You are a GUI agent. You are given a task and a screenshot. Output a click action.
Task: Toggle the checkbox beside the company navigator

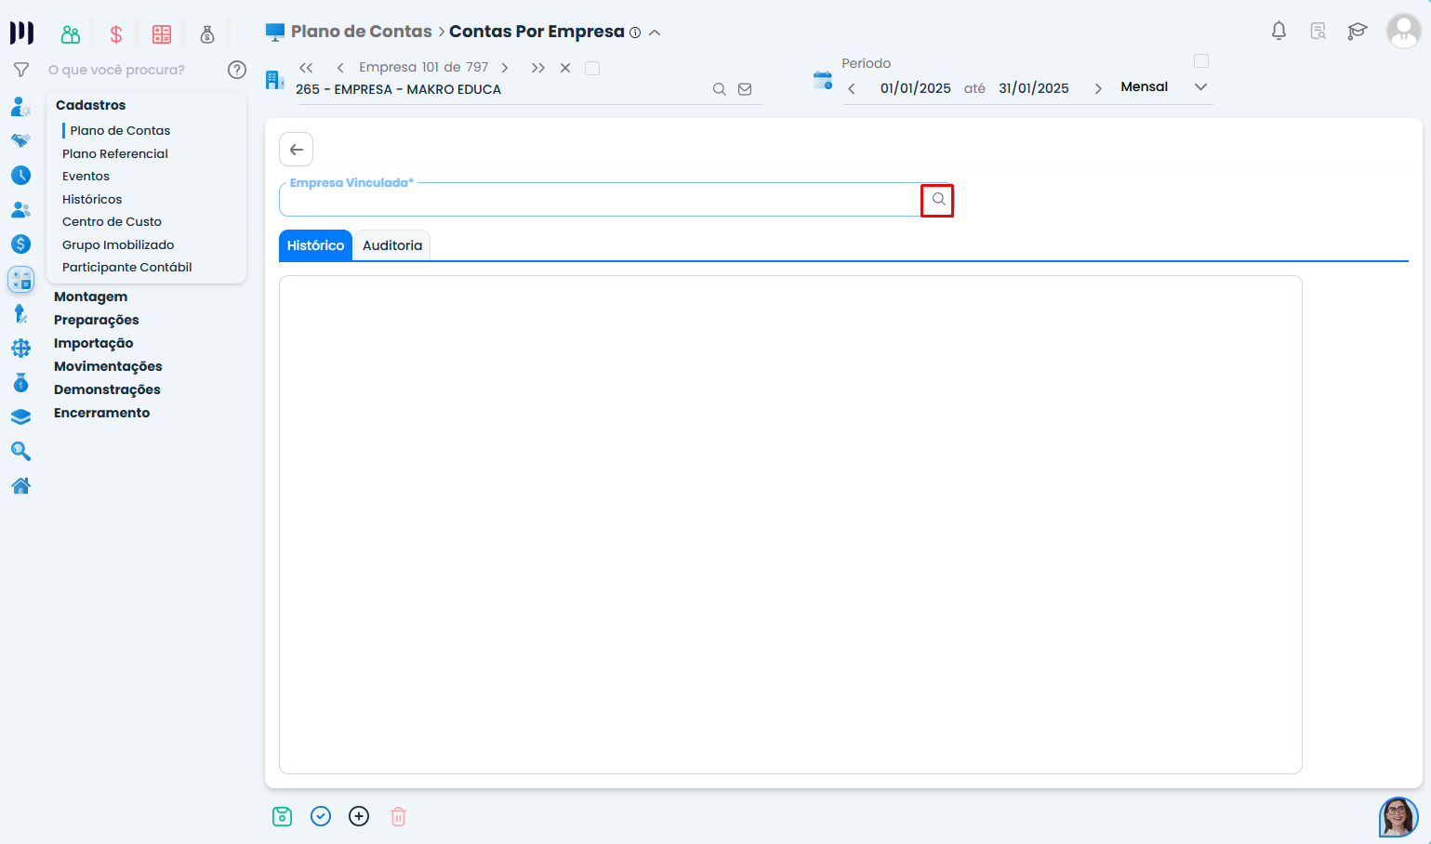coord(592,68)
